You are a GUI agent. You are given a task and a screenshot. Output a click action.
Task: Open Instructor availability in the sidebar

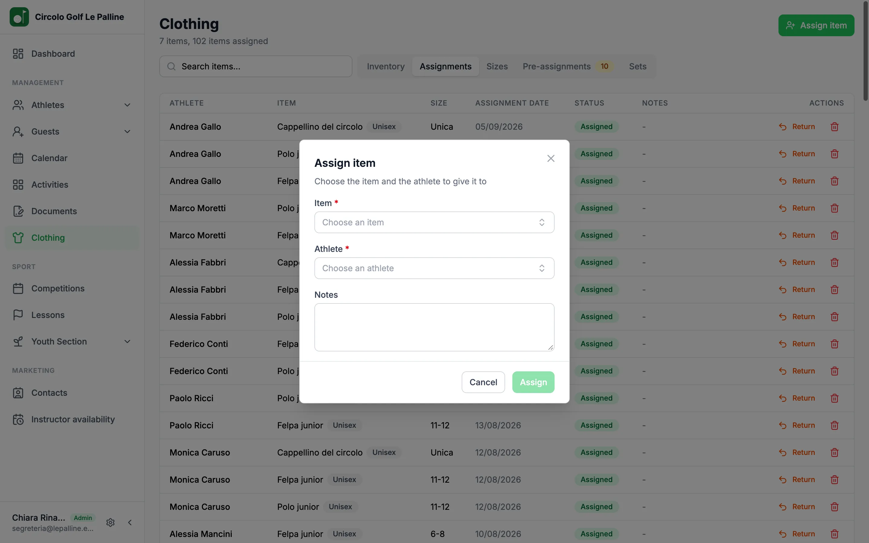click(x=72, y=419)
